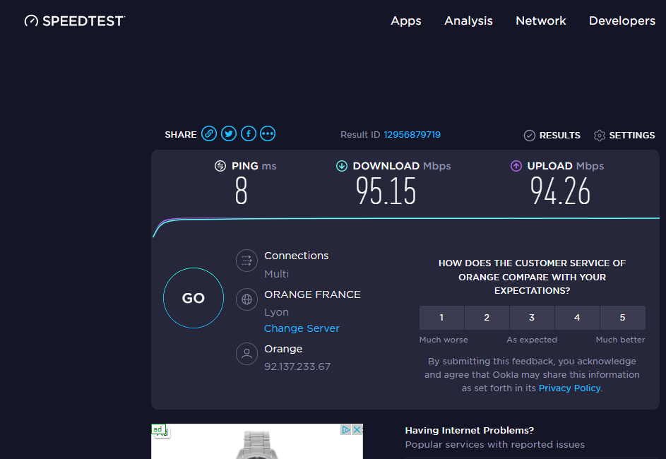
Task: Click the Orange ISP name above the IP
Action: coord(283,349)
